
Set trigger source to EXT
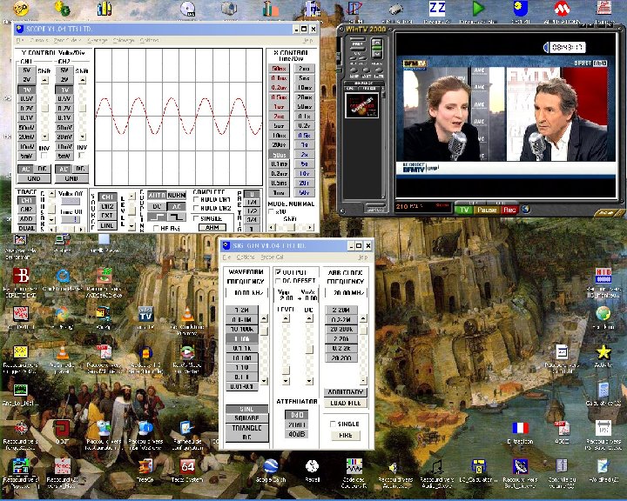[x=107, y=216]
